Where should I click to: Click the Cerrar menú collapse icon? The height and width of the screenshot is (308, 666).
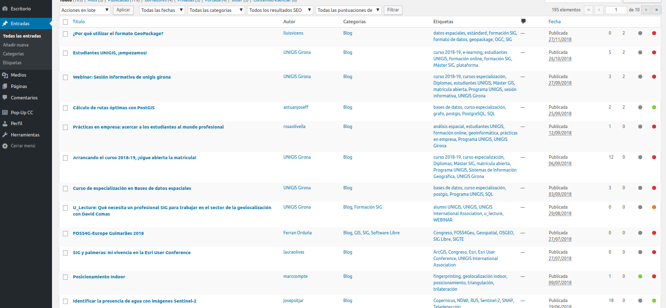tap(5, 146)
